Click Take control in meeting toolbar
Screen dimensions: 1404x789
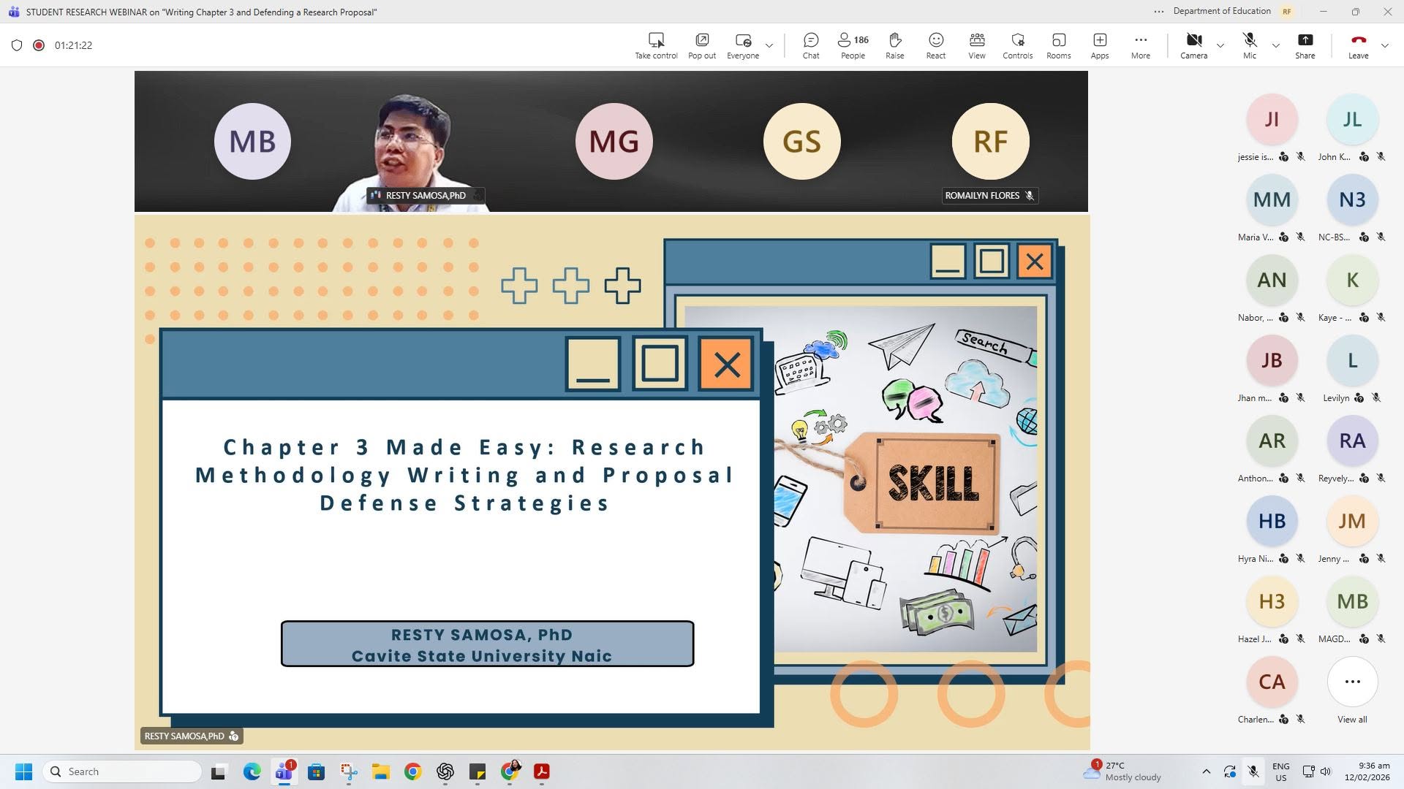pos(656,45)
